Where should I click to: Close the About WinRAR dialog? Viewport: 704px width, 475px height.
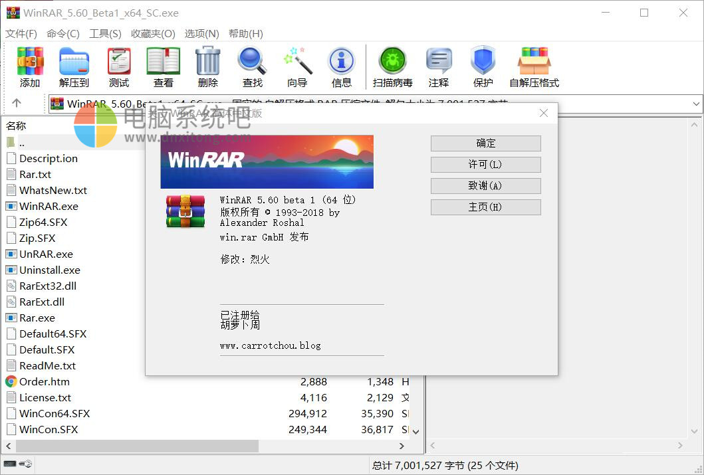544,113
